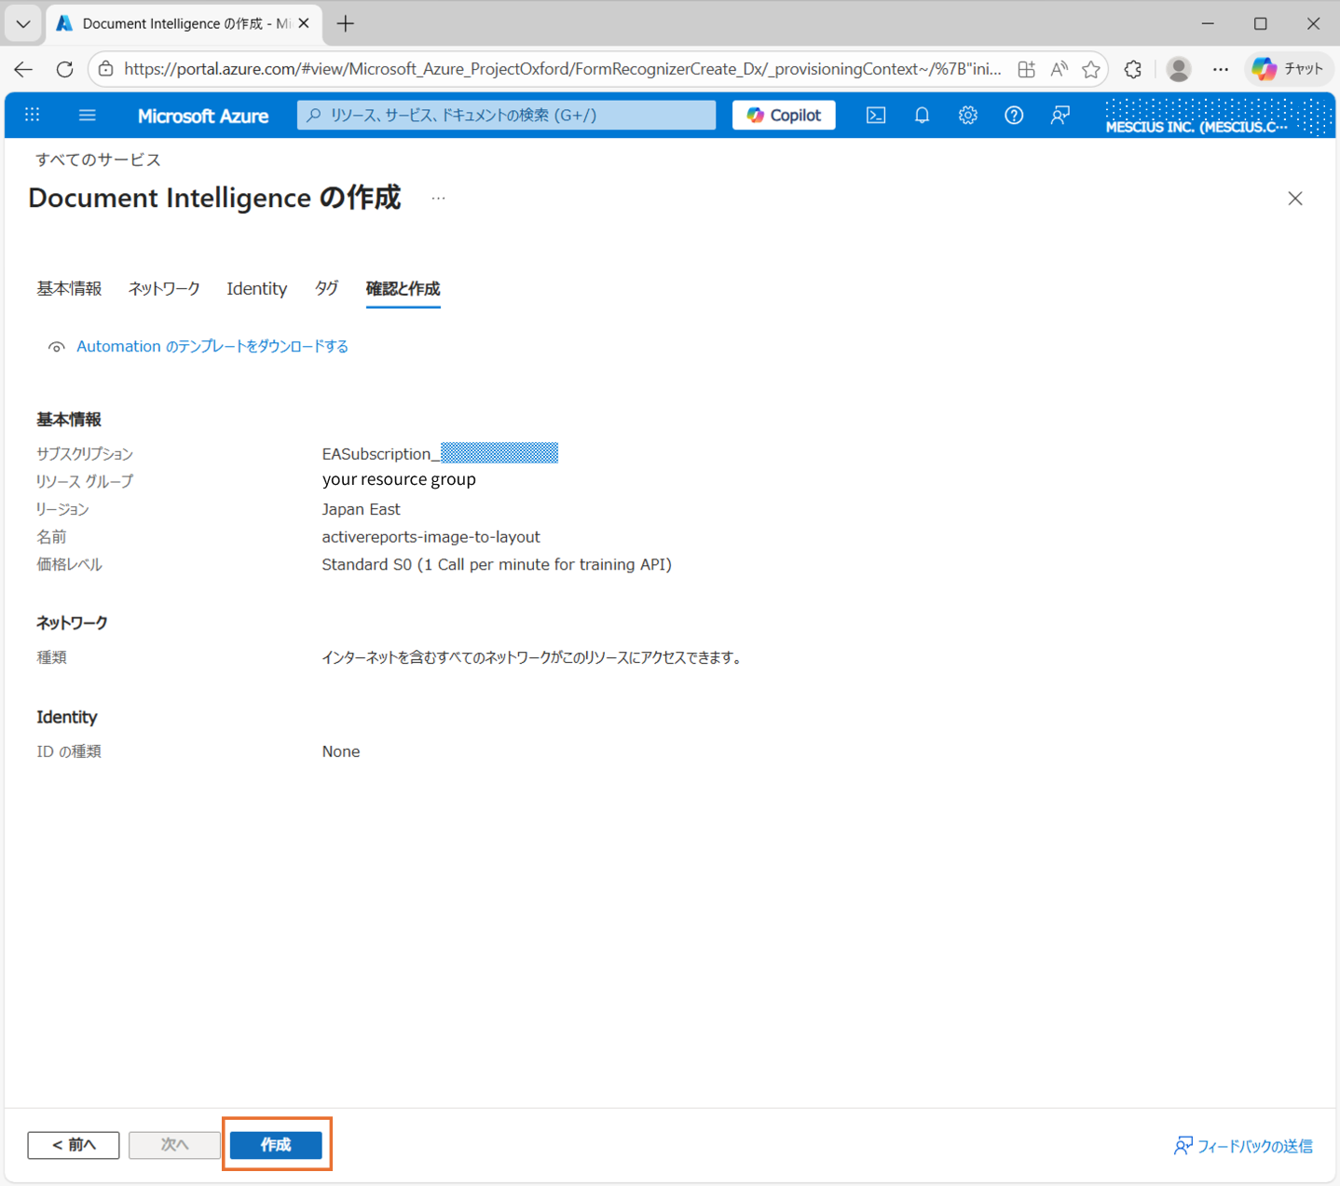Viewport: 1340px width, 1186px height.
Task: Open the Azure services grid menu
Action: pyautogui.click(x=32, y=115)
